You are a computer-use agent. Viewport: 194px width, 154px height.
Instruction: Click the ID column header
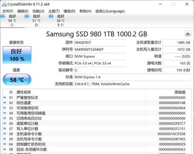click(x=11, y=92)
